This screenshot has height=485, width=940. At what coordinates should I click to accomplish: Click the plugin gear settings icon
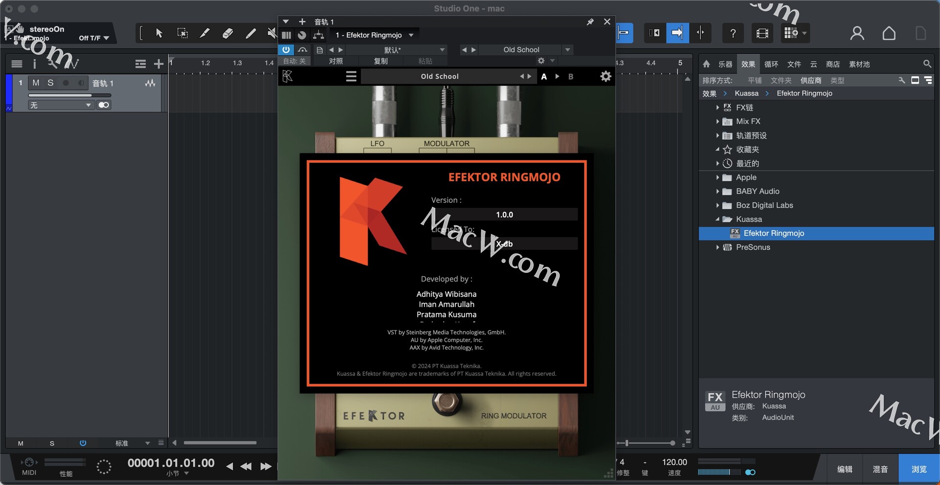pyautogui.click(x=606, y=76)
